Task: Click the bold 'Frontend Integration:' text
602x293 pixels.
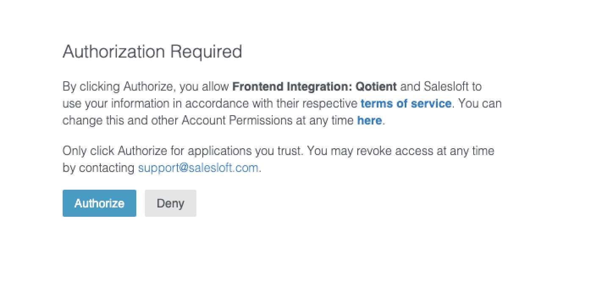Action: click(x=293, y=86)
